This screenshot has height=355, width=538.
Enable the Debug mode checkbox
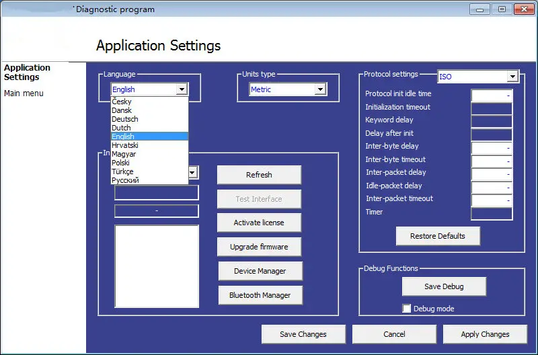tap(407, 309)
